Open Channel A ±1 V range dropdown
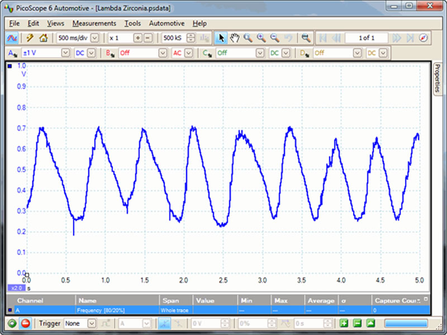This screenshot has height=335, width=447. pyautogui.click(x=65, y=53)
